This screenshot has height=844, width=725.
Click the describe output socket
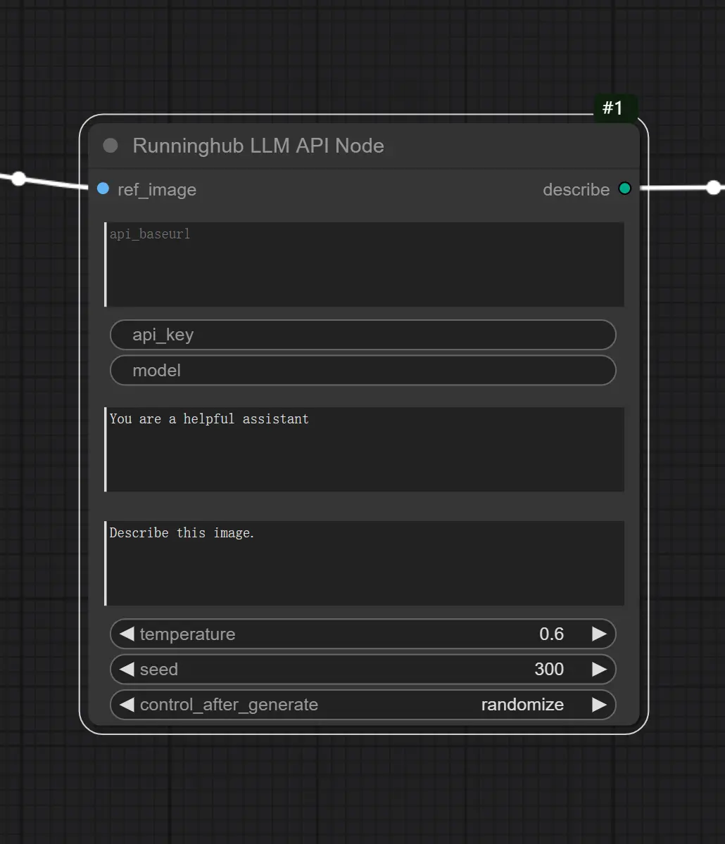(x=625, y=188)
